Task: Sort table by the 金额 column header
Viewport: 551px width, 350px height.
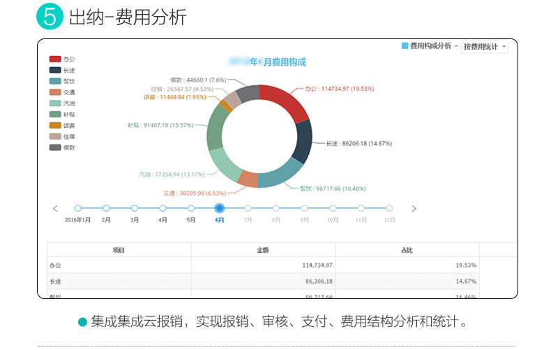Action: coord(263,249)
